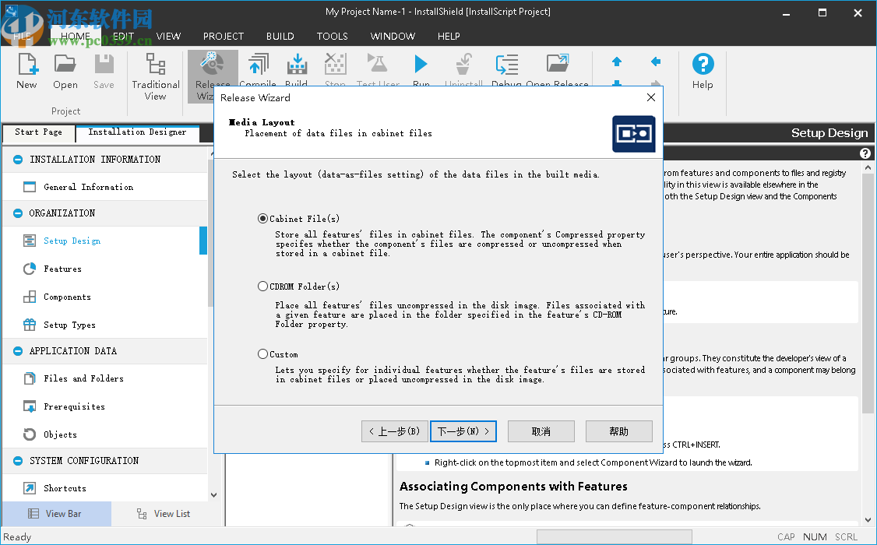Image resolution: width=877 pixels, height=545 pixels.
Task: Open the Help icon on the ribbon
Action: 703,69
